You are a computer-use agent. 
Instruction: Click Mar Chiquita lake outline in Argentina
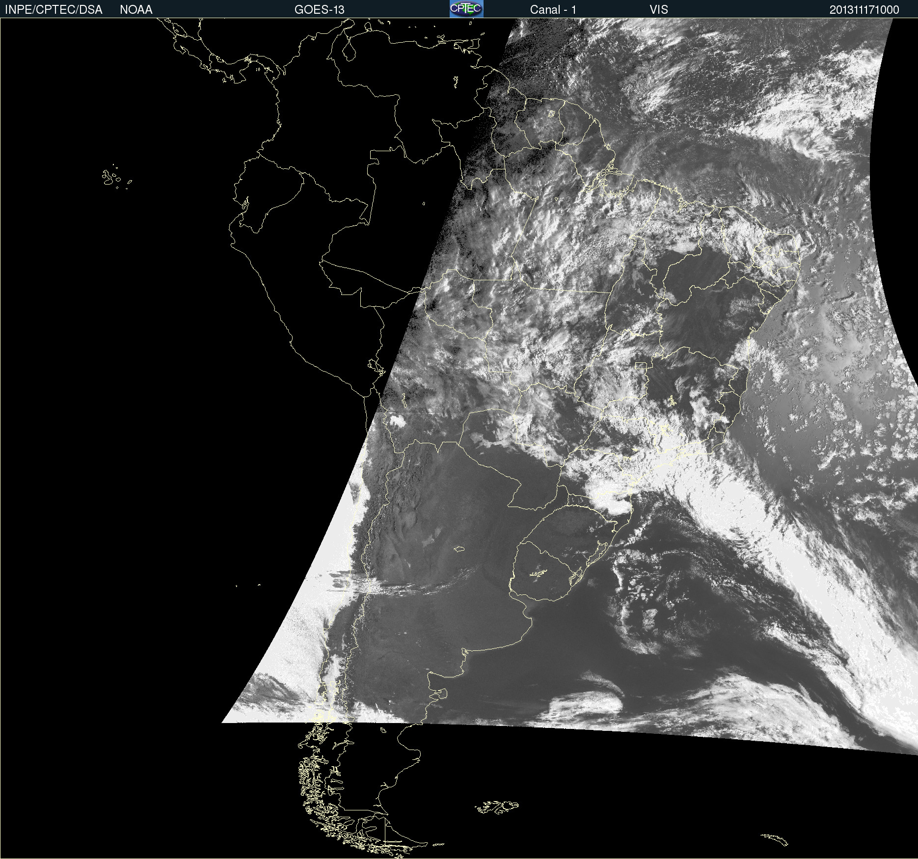pos(459,549)
